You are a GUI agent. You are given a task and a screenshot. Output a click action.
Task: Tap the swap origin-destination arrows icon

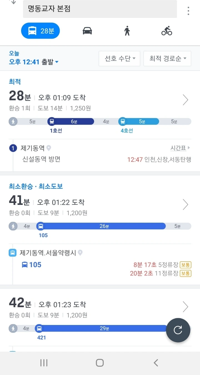[x=13, y=2]
